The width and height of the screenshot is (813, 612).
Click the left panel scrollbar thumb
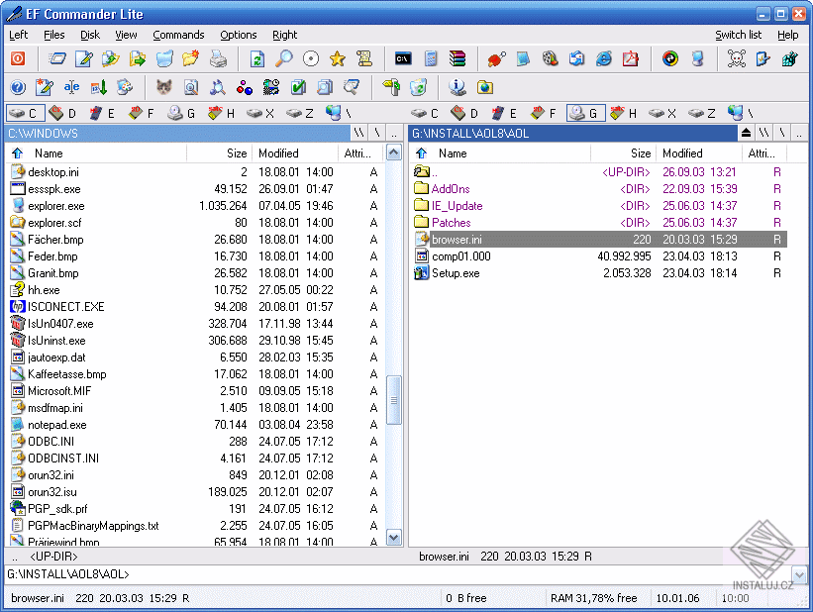(x=394, y=400)
